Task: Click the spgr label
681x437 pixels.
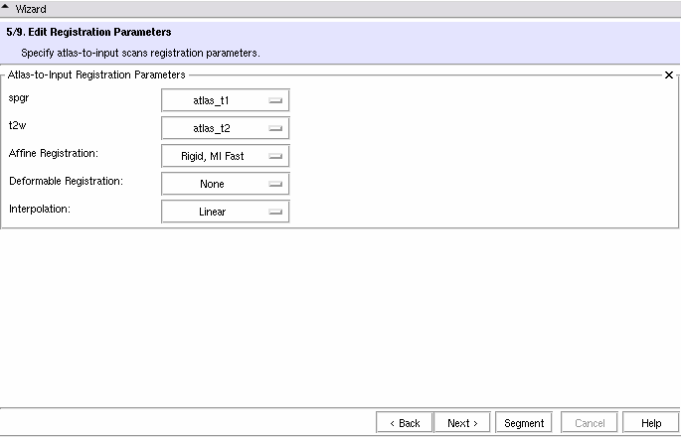Action: pyautogui.click(x=19, y=99)
